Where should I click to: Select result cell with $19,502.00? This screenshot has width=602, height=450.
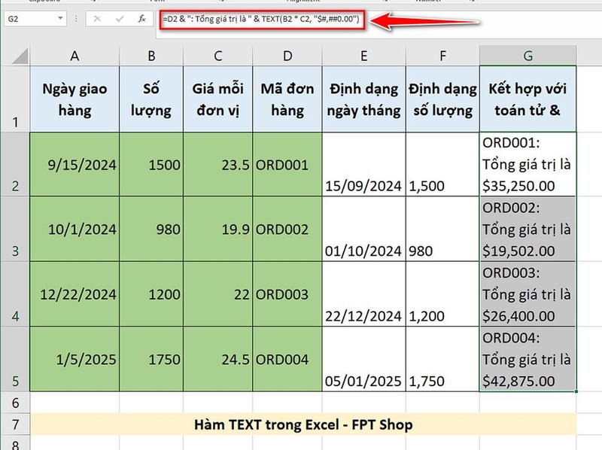tap(528, 230)
